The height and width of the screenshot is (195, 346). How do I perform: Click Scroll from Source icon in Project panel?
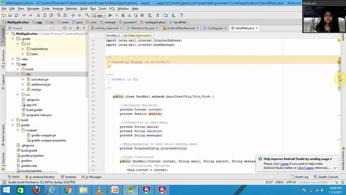click(65, 28)
